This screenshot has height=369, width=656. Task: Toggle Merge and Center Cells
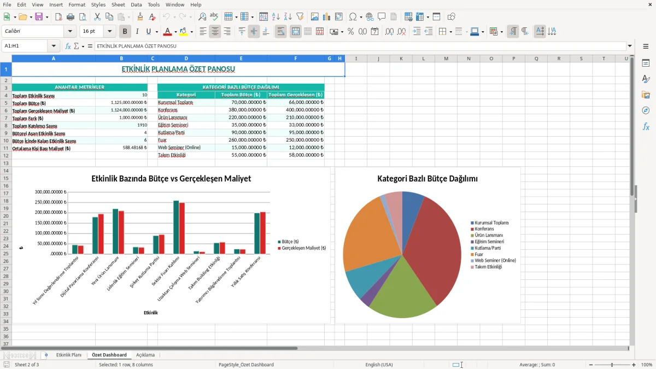(x=295, y=32)
